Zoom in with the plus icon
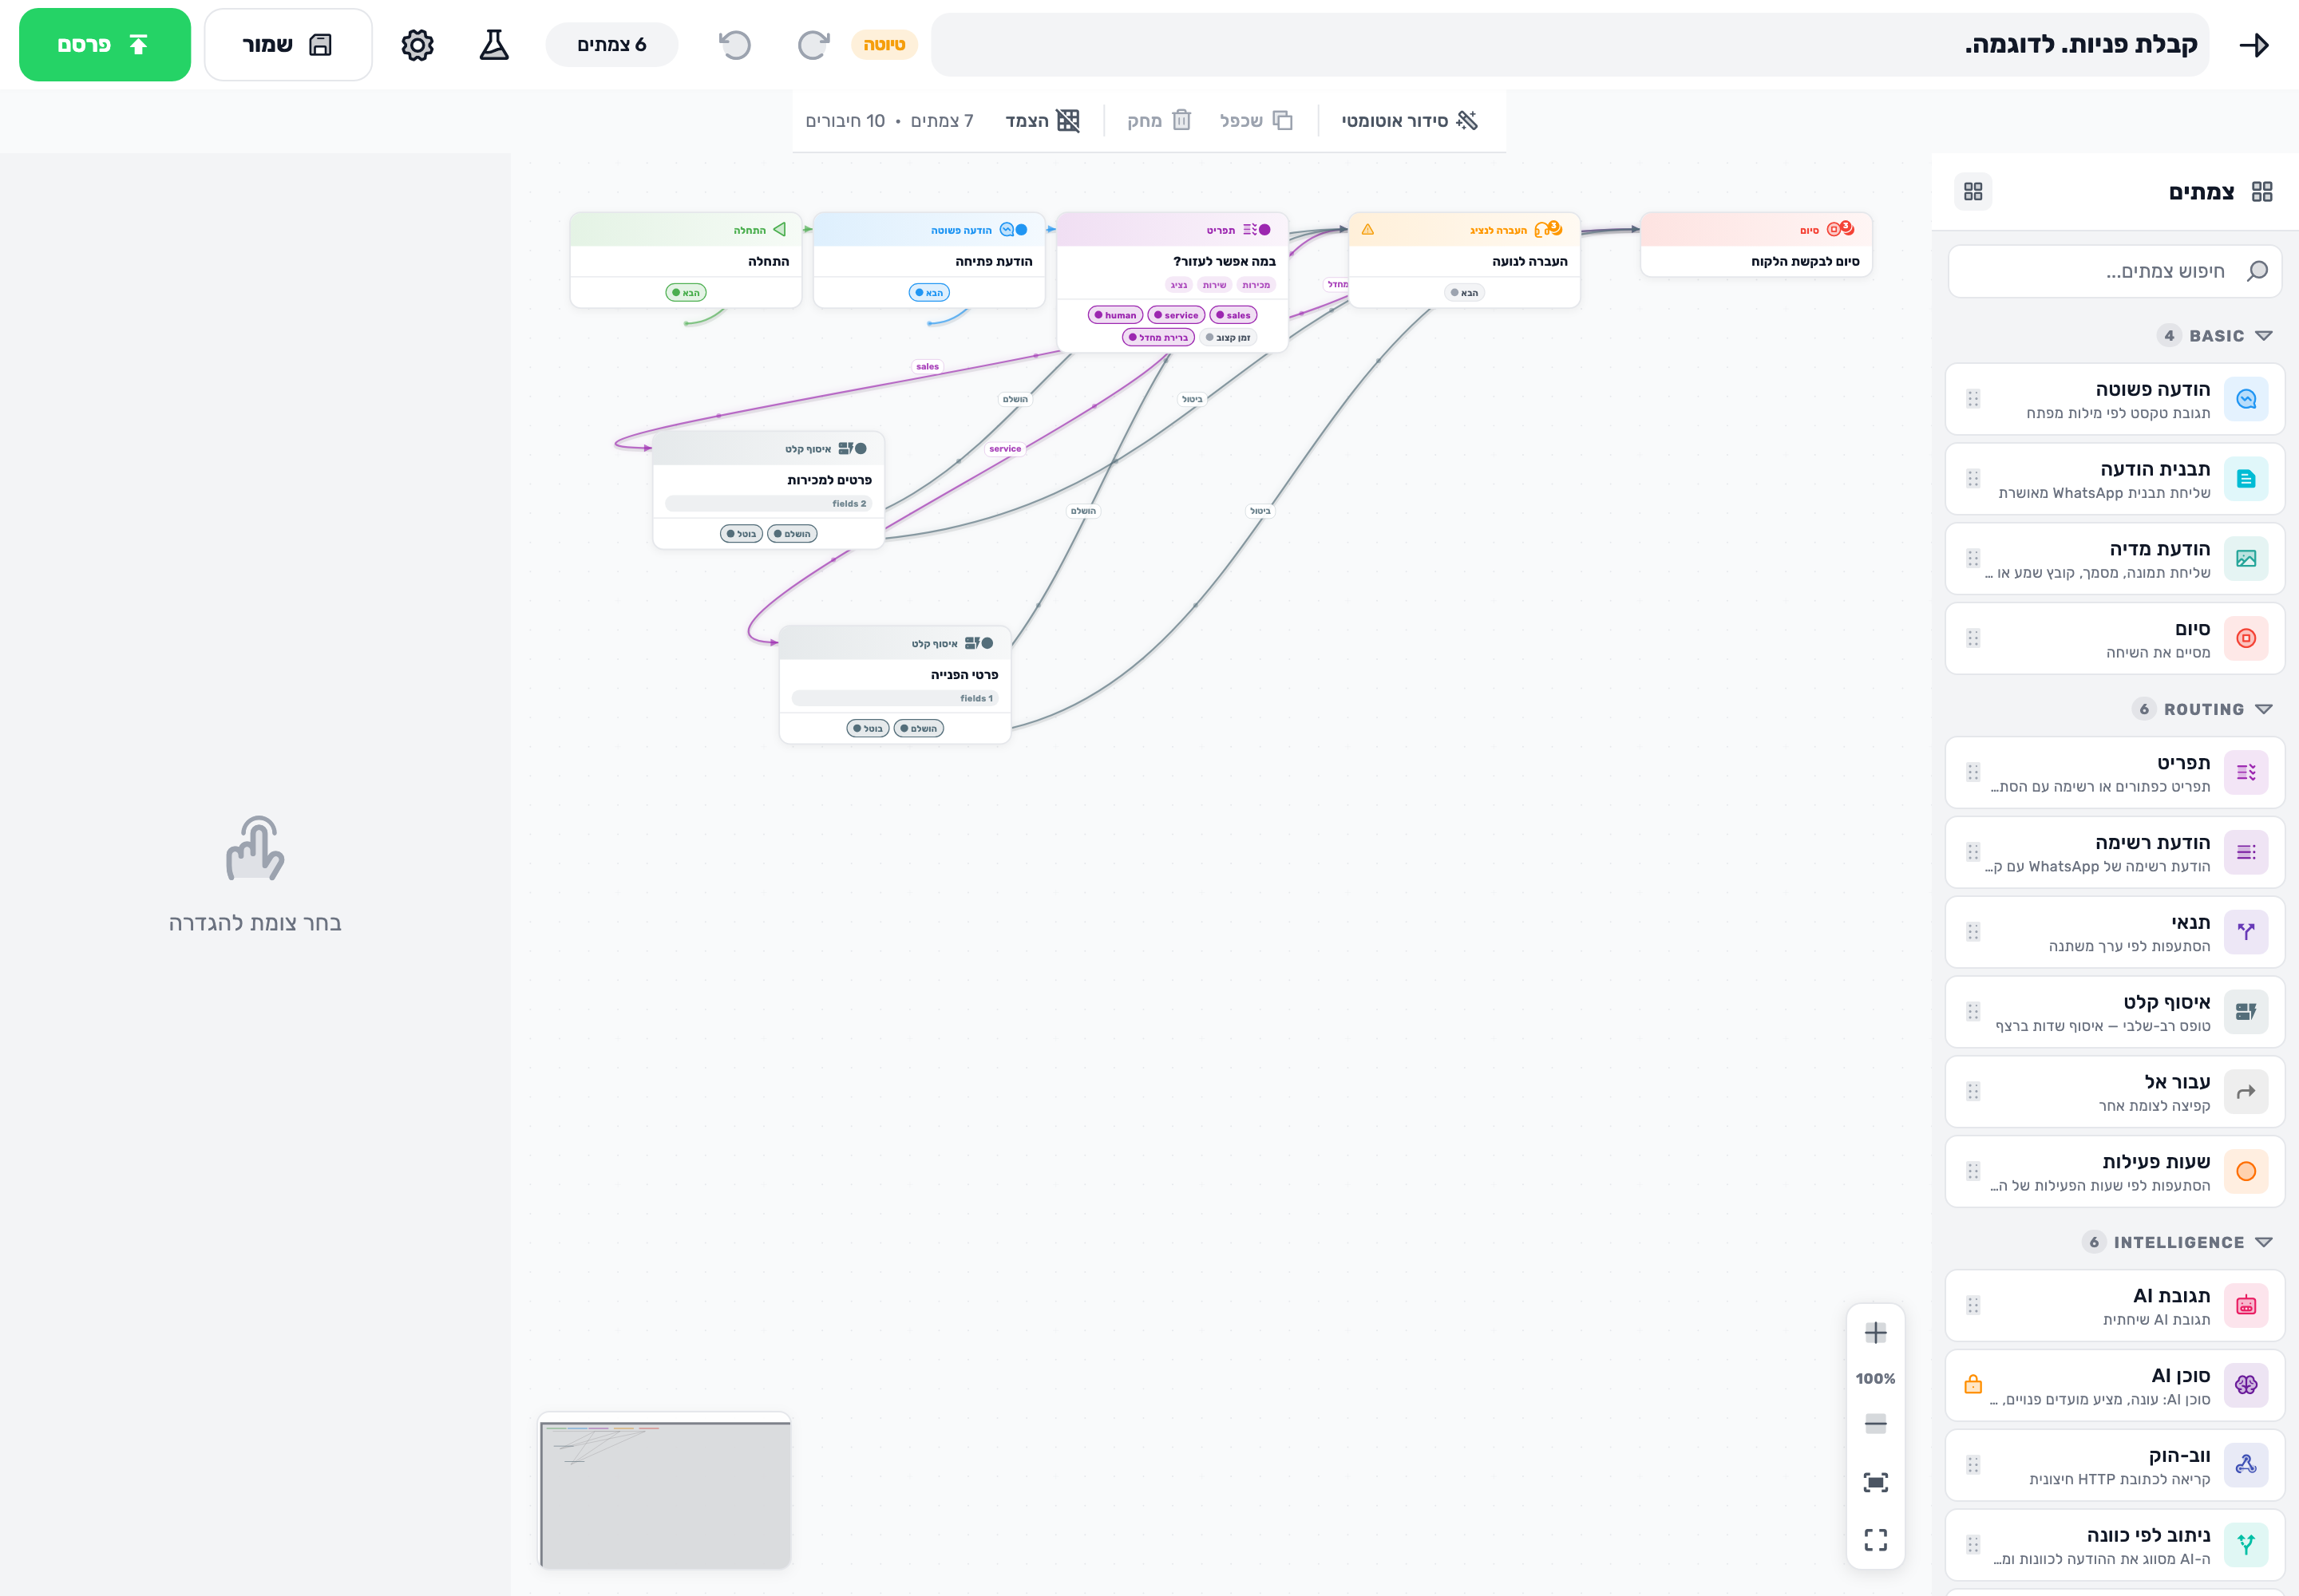Screen dimensions: 2299x1596 pos(1876,1333)
